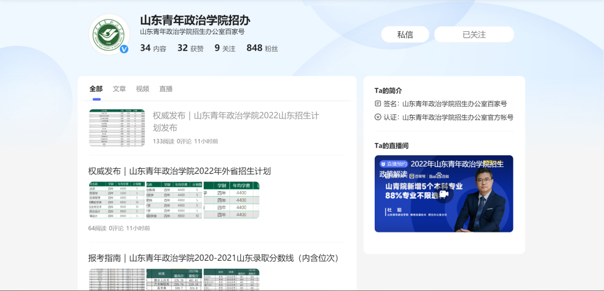Open first table image under 外省招生计划
604x291 pixels.
click(117, 200)
